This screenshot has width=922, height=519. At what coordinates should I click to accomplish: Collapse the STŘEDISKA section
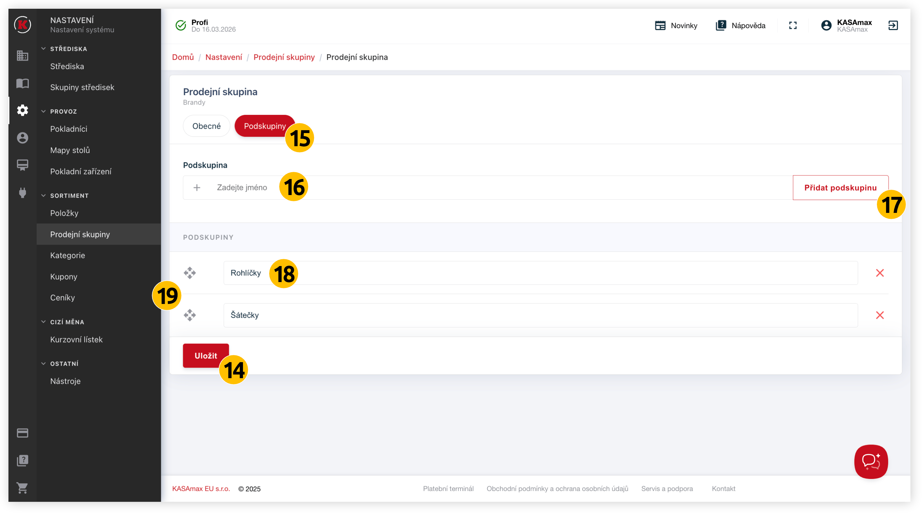pyautogui.click(x=44, y=49)
